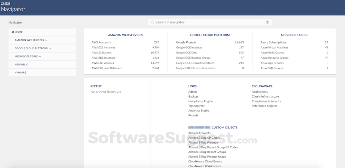The image size is (345, 168).
Task: Expand the Google Cloud Platform chevron
Action: 50,48
